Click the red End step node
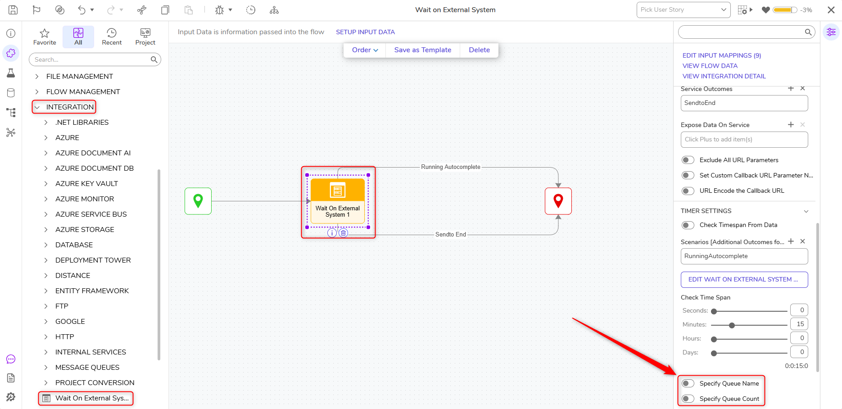Viewport: 842px width, 409px height. 558,201
